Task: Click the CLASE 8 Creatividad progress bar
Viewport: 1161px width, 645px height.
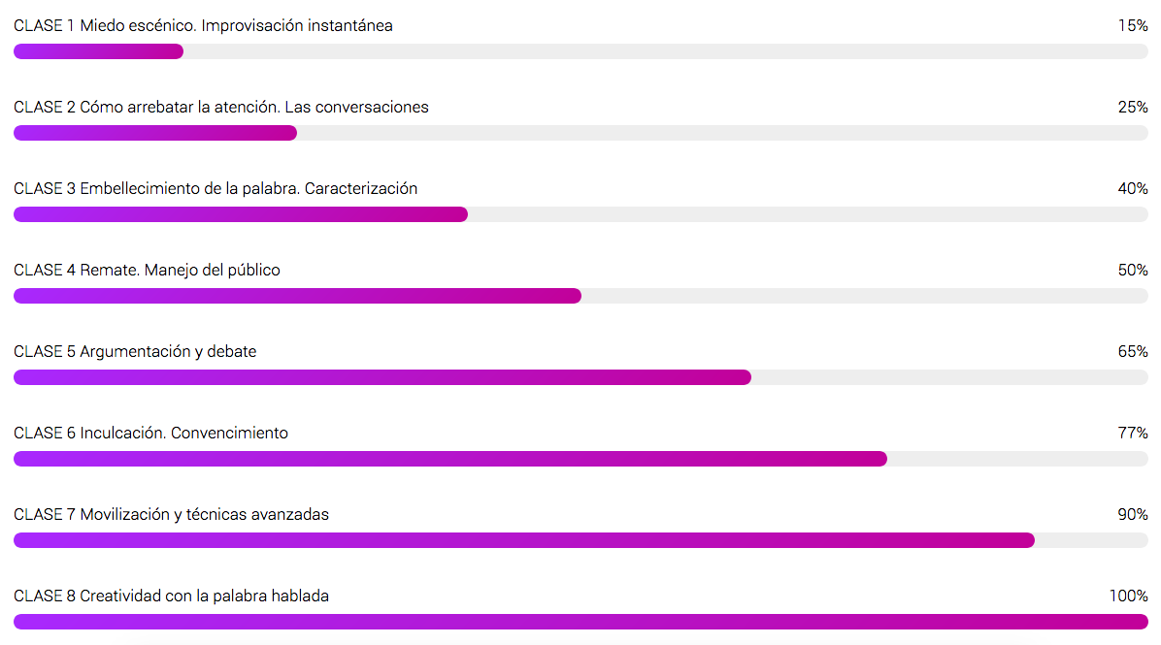Action: pyautogui.click(x=580, y=622)
